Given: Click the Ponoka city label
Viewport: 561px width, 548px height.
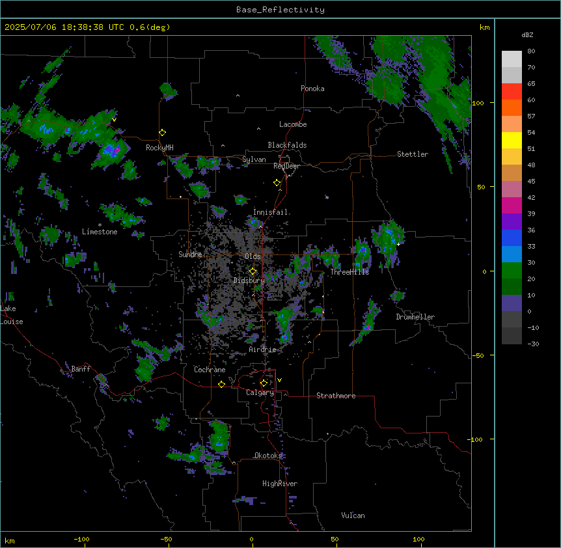Looking at the screenshot, I should click(312, 89).
